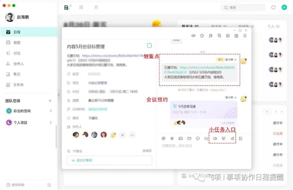Screen dimensions: 293x190
Task: Add a new 团队空间 with plus icon
Action: [x=50, y=101]
